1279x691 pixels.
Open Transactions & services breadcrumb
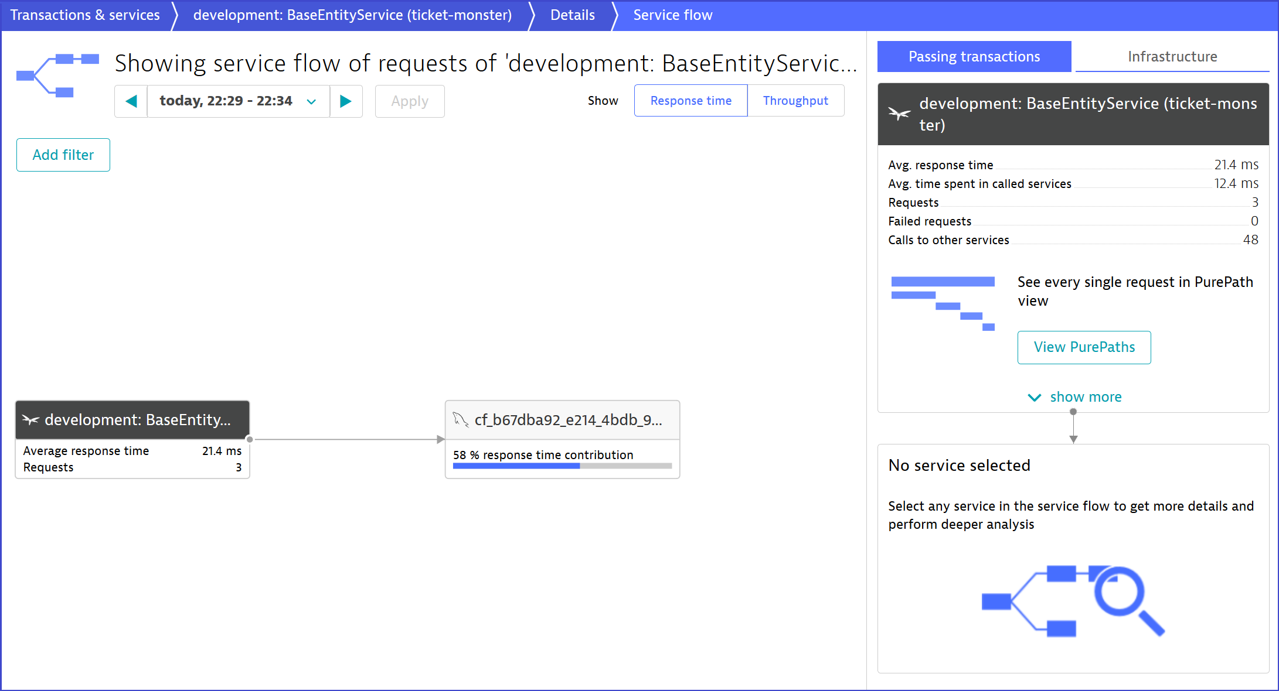(85, 15)
